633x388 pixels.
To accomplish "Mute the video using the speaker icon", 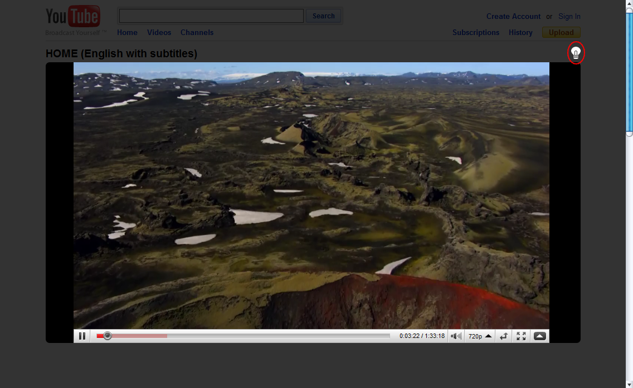I will (456, 336).
